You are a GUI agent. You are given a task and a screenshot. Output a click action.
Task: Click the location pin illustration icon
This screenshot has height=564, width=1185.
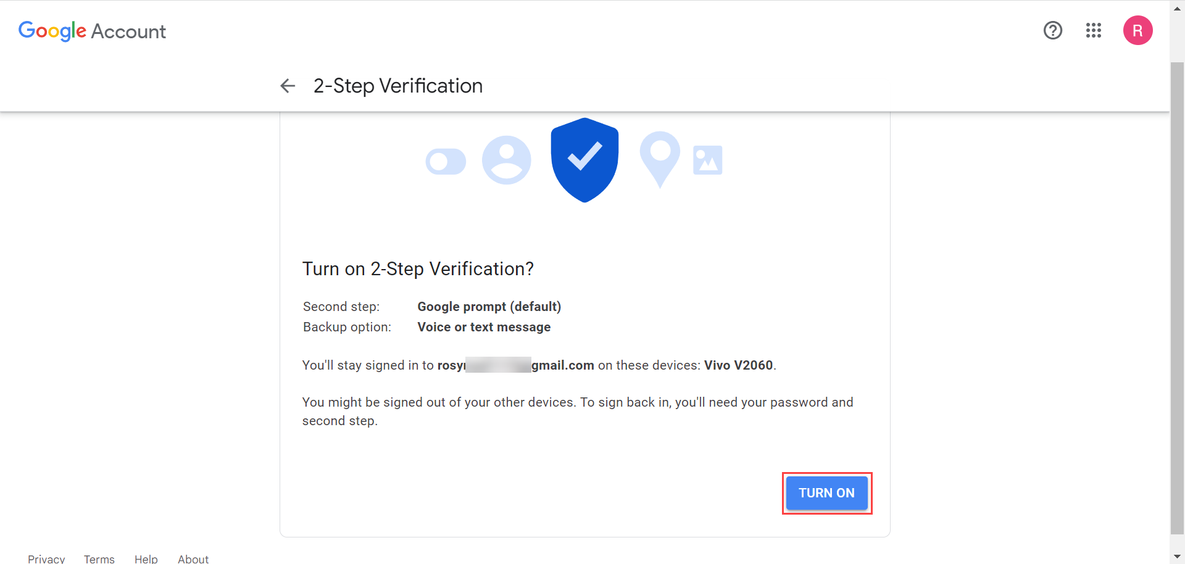[660, 159]
